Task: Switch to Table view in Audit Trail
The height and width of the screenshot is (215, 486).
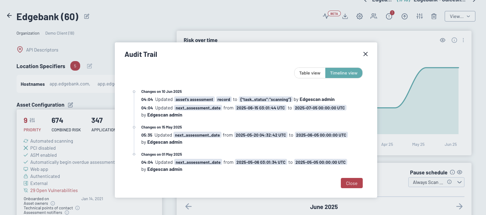Action: (310, 73)
